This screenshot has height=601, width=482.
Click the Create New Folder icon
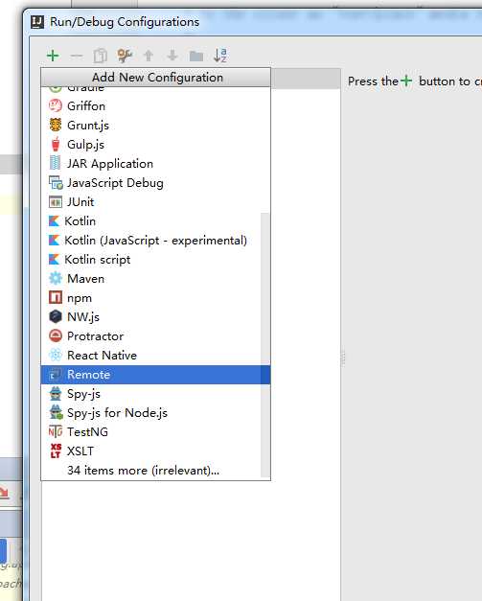click(x=196, y=56)
